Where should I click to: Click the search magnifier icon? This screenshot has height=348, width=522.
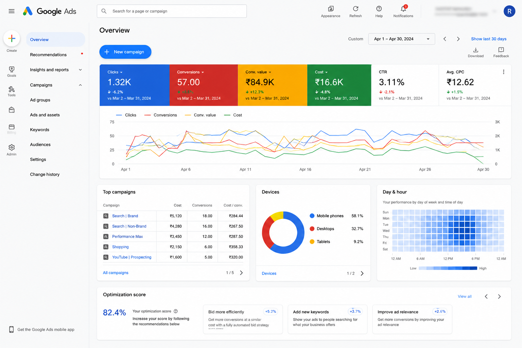pos(104,11)
